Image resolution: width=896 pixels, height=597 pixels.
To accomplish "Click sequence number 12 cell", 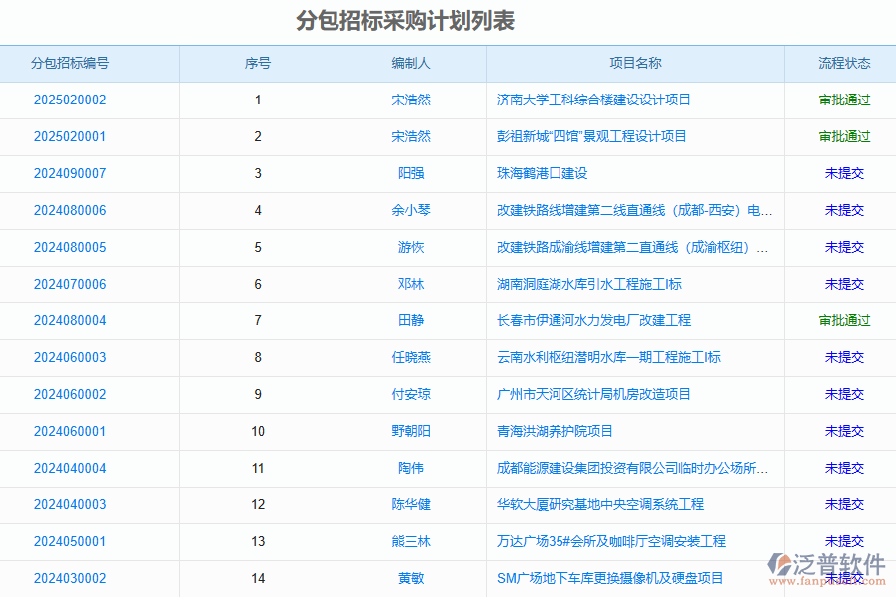I will tap(258, 505).
